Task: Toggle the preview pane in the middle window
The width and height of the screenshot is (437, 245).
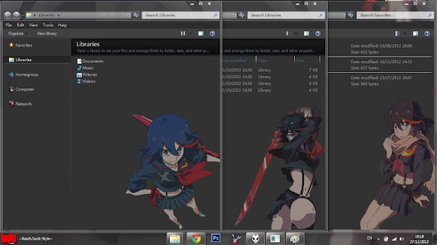Action: (x=307, y=33)
